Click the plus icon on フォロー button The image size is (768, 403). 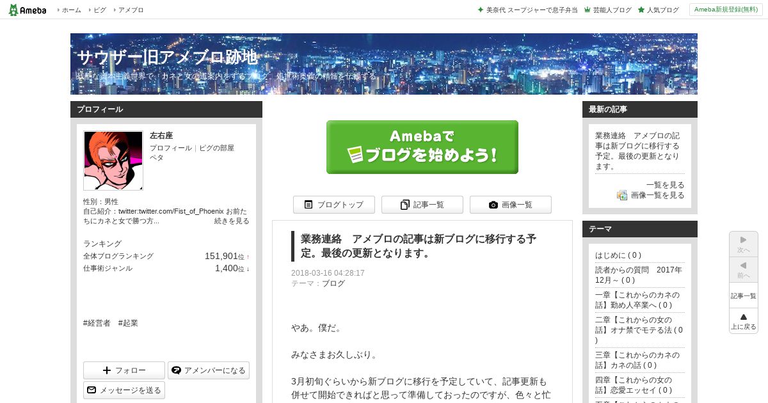pyautogui.click(x=107, y=370)
